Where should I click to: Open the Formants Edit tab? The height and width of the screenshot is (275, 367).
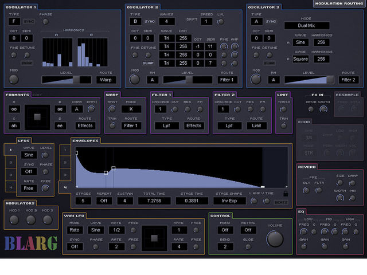tap(37, 95)
